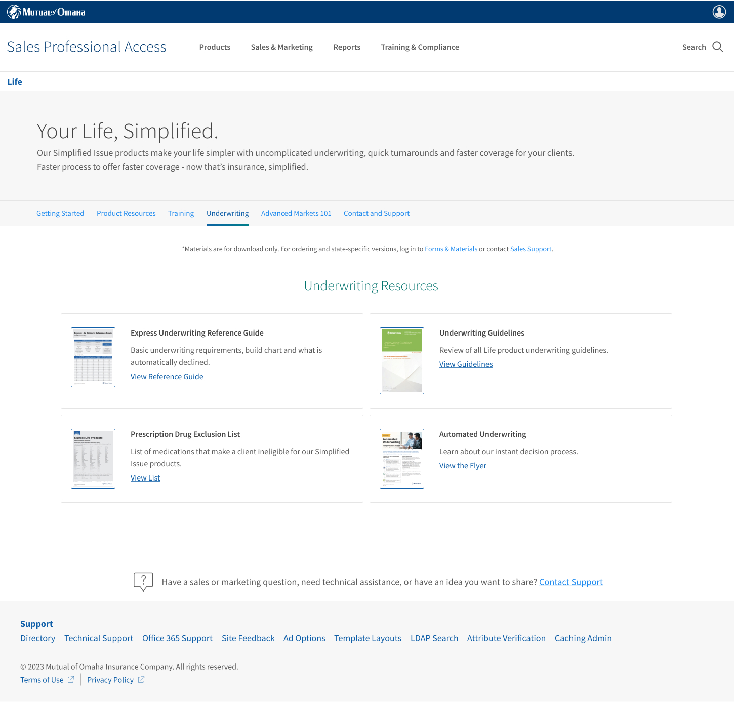Expand the Products navigation menu
This screenshot has height=702, width=734.
click(x=215, y=47)
